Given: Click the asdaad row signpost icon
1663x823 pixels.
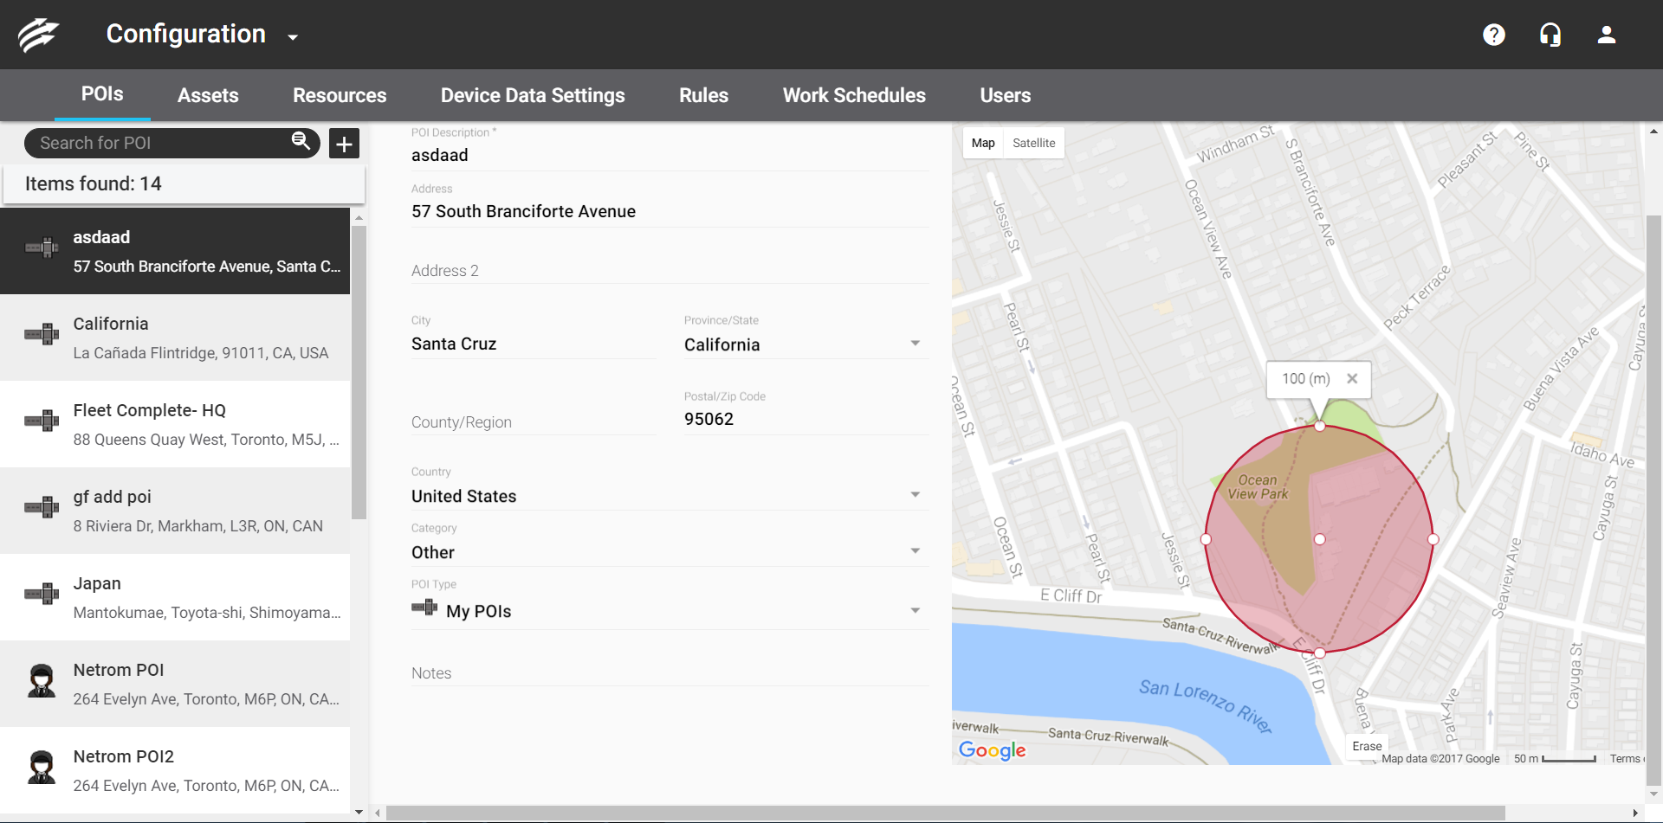Looking at the screenshot, I should [42, 248].
